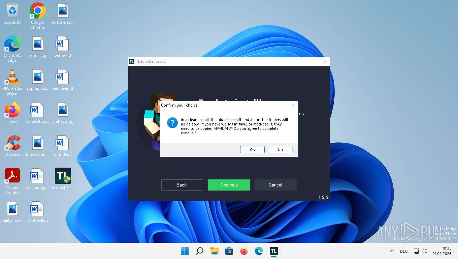Select the Adobe Acrobat desktop shortcut
Image resolution: width=458 pixels, height=259 pixels.
tap(12, 181)
